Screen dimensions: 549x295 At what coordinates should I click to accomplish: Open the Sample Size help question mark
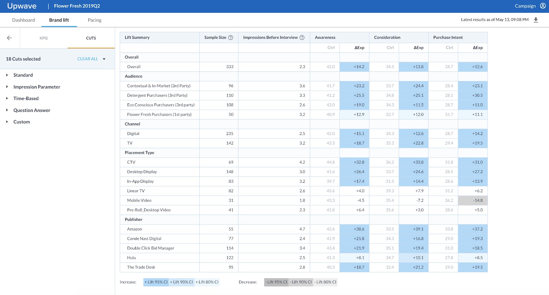pos(231,37)
